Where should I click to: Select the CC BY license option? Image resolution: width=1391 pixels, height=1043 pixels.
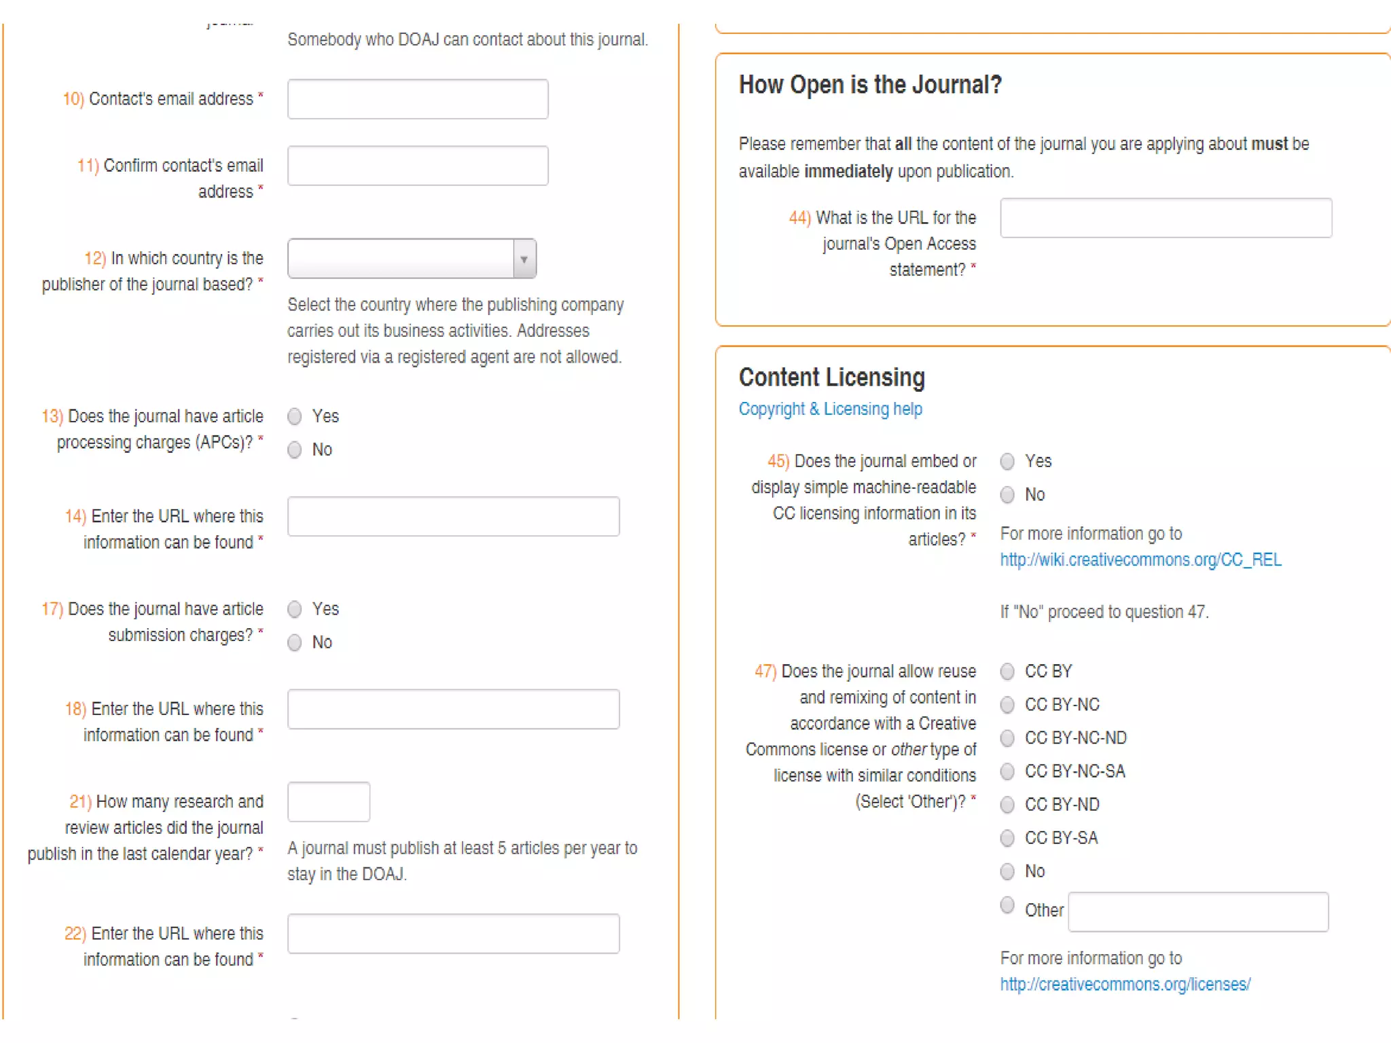pyautogui.click(x=1008, y=672)
